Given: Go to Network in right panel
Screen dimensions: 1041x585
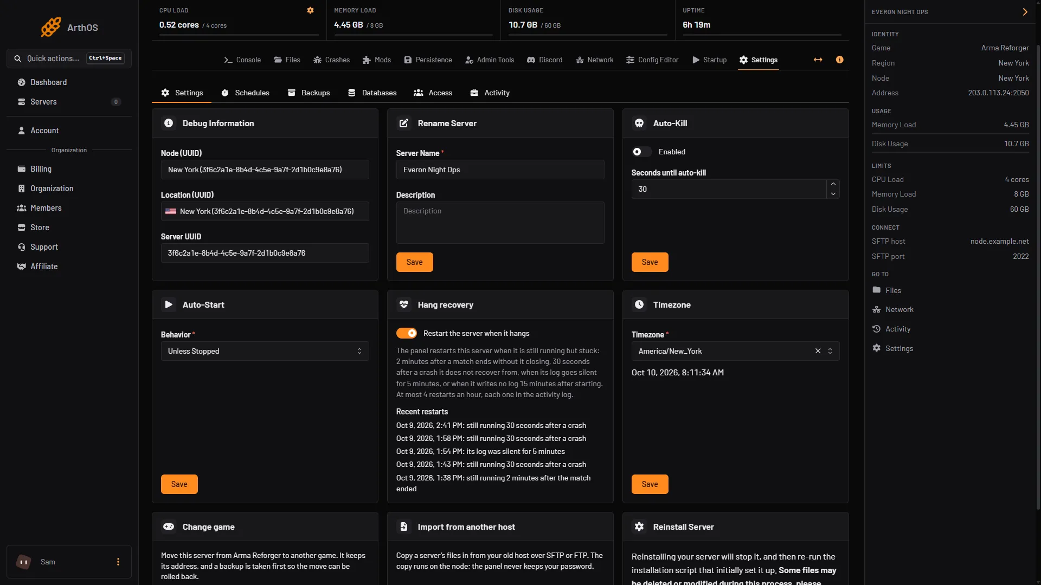Looking at the screenshot, I should click(893, 309).
